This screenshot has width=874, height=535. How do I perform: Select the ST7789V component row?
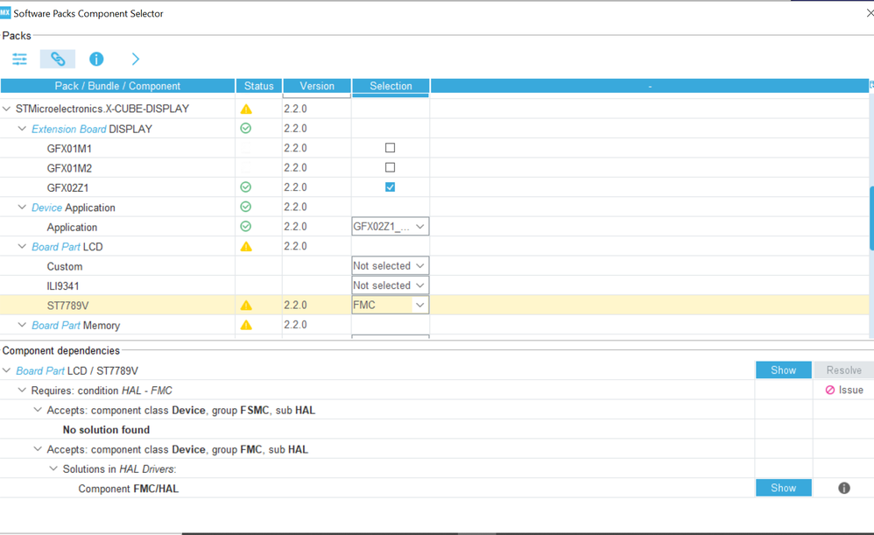(x=434, y=306)
